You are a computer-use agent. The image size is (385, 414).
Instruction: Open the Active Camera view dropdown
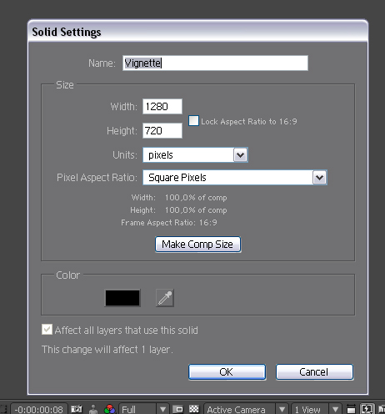coord(247,409)
